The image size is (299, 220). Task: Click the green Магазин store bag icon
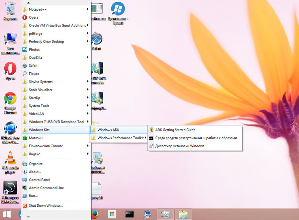25,138
